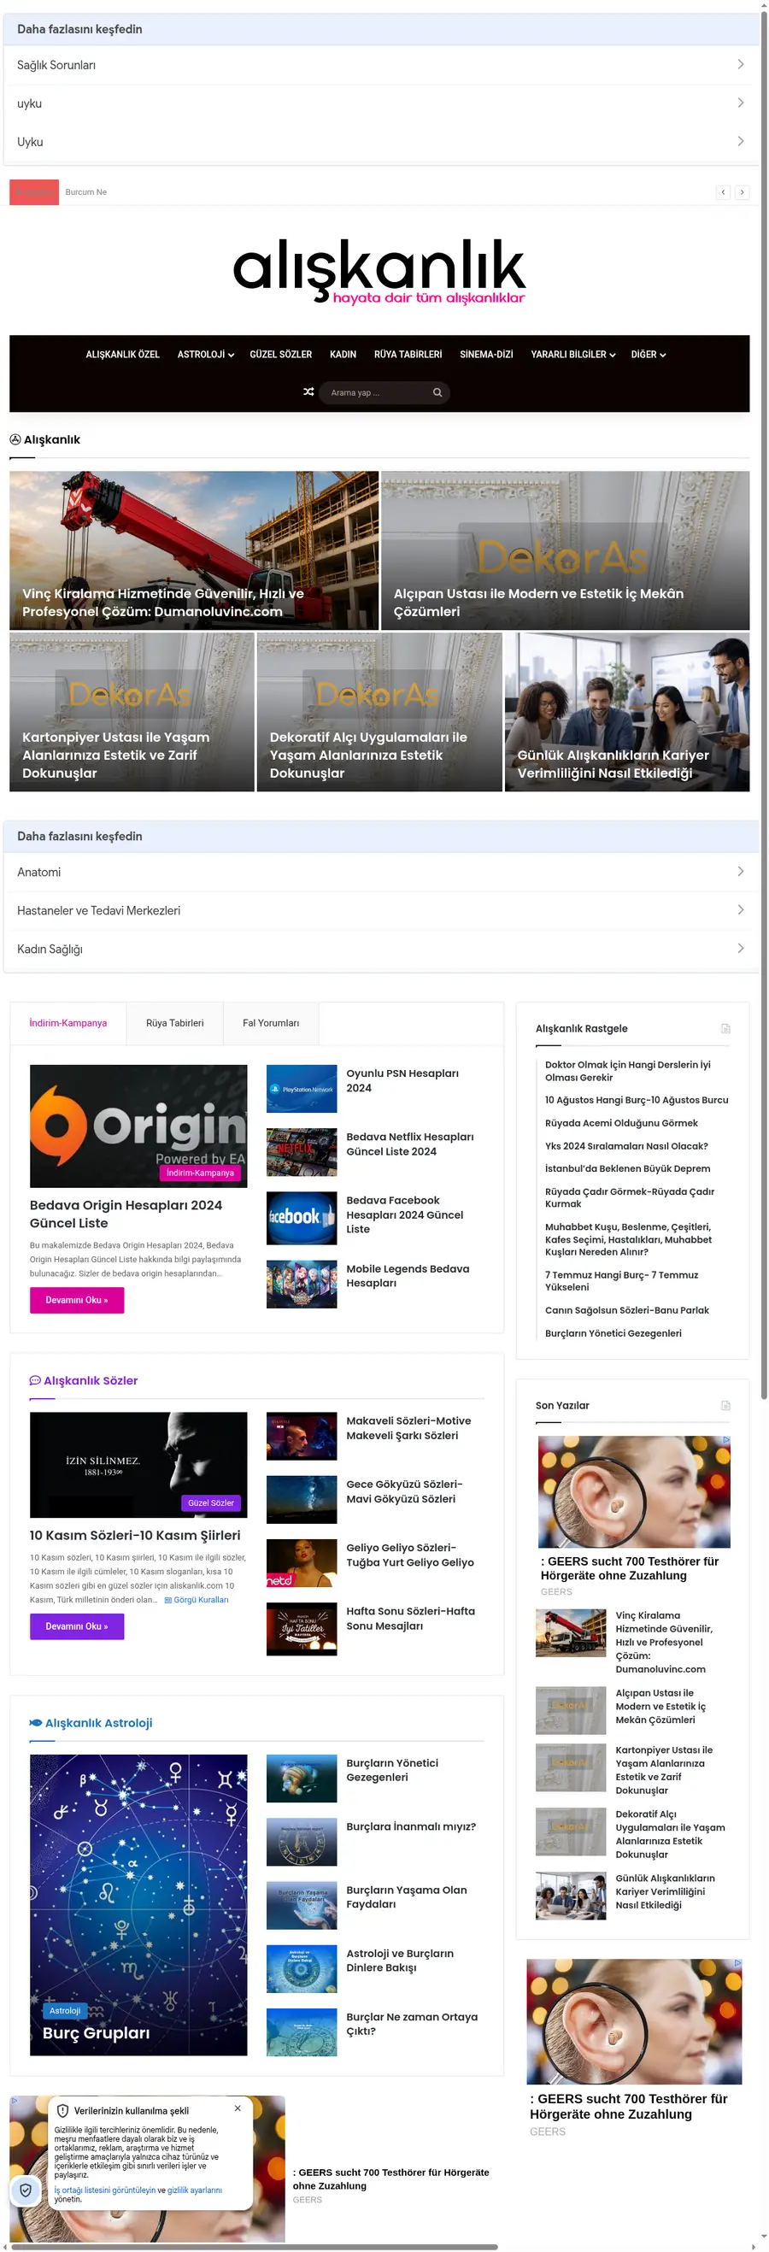
Task: Expand the lowercase uyku row
Action: (x=380, y=103)
